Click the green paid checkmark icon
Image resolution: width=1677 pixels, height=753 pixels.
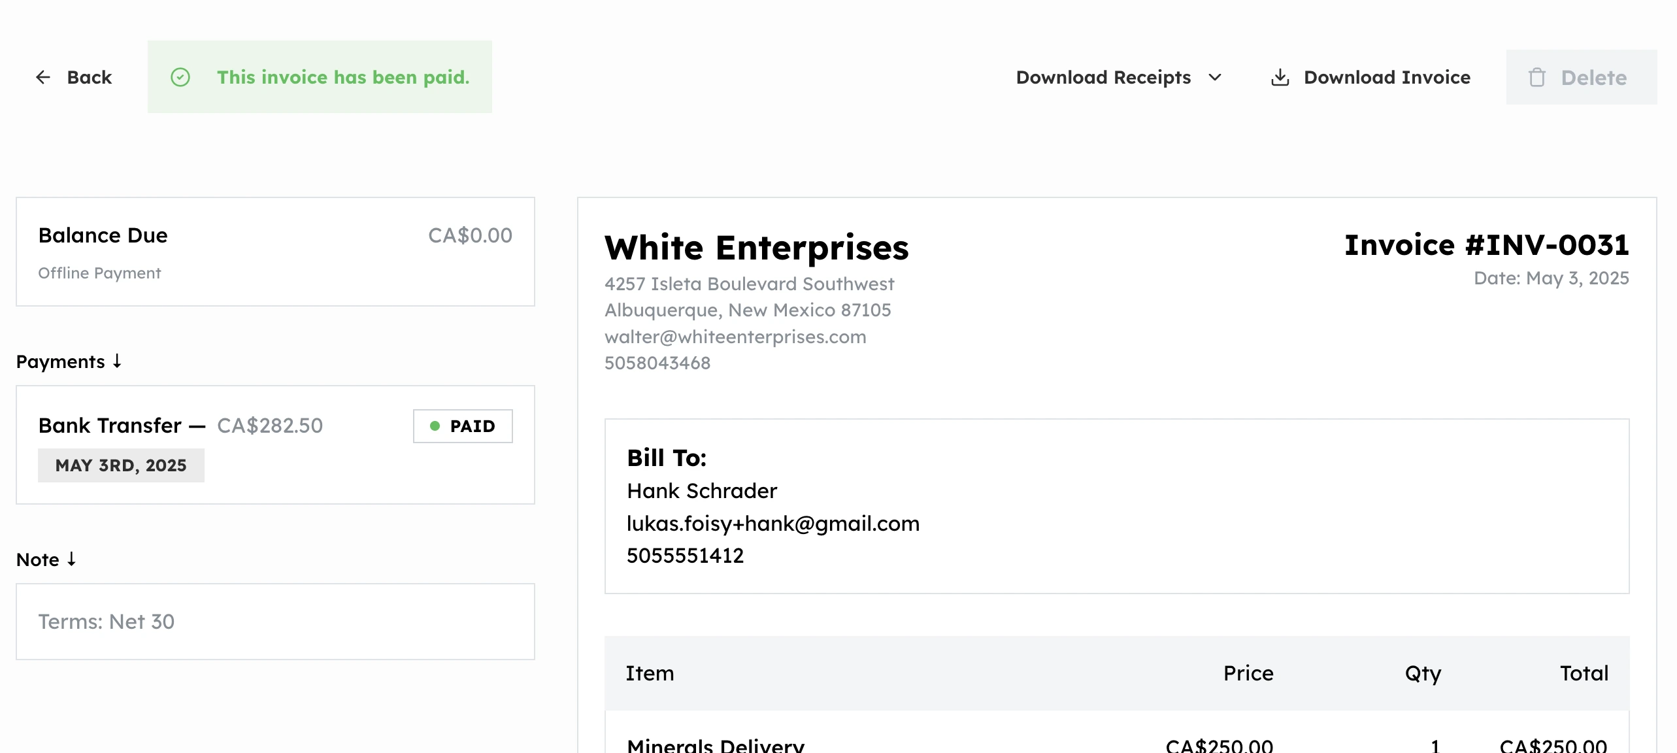click(x=180, y=77)
